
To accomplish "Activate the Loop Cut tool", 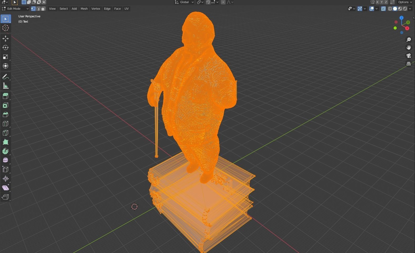I will tap(6, 124).
